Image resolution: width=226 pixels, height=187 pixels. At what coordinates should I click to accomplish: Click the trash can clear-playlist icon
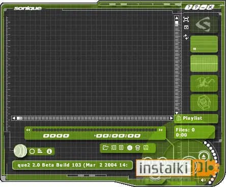(137, 148)
